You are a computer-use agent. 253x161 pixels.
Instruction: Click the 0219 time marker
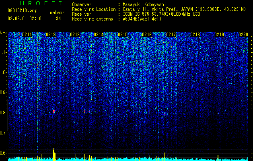coord(219,35)
